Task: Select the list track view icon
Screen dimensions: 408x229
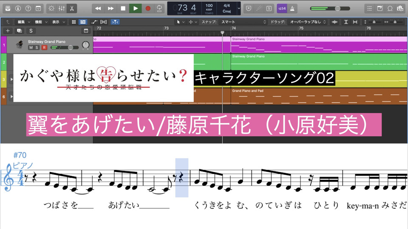Action: (83, 22)
